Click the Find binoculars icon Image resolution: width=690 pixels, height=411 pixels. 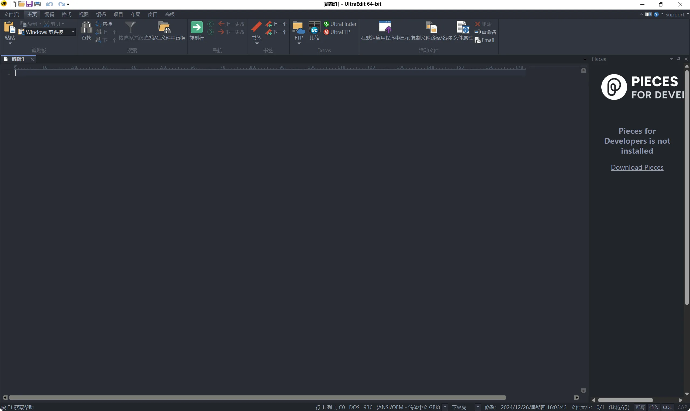click(x=86, y=27)
